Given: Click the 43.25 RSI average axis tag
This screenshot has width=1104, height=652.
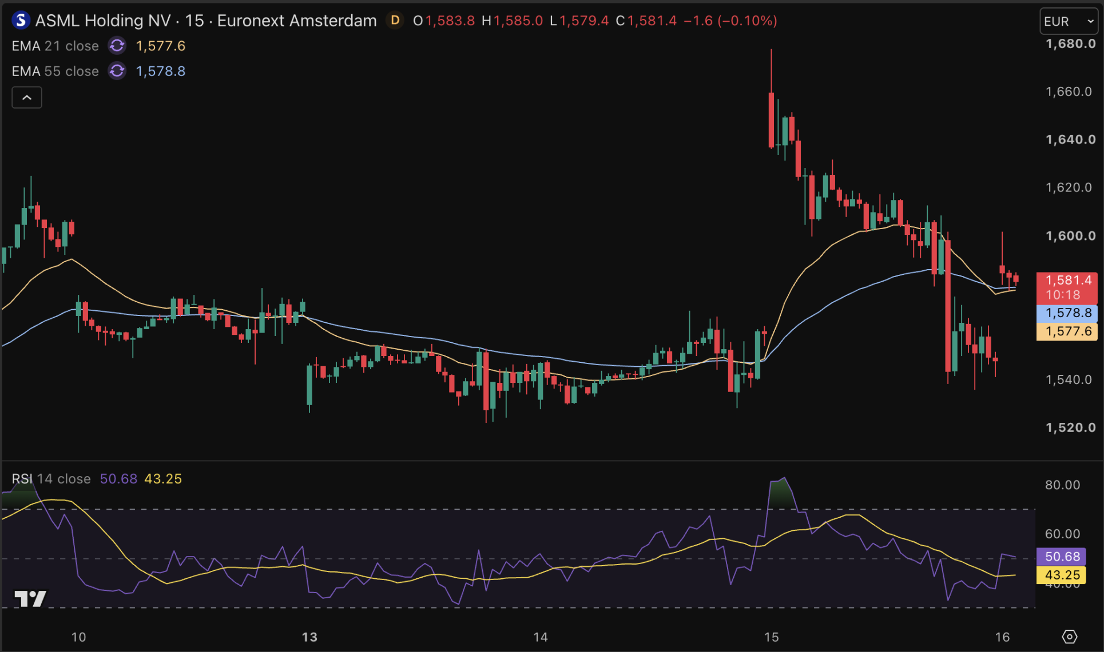Looking at the screenshot, I should coord(1062,575).
